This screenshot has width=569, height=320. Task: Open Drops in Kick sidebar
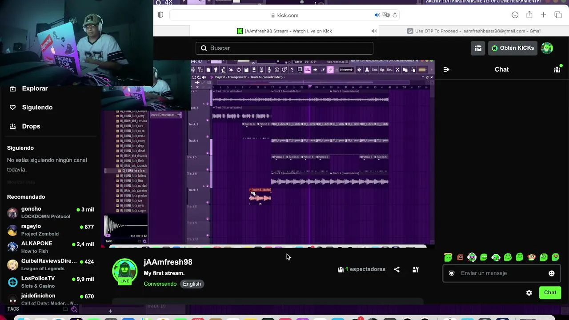[x=25, y=126]
